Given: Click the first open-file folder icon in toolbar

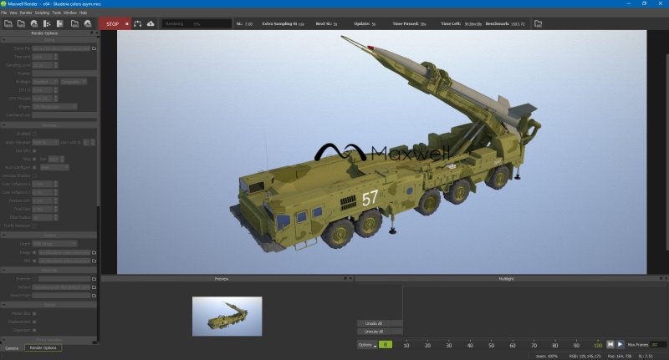Looking at the screenshot, I should (8, 23).
